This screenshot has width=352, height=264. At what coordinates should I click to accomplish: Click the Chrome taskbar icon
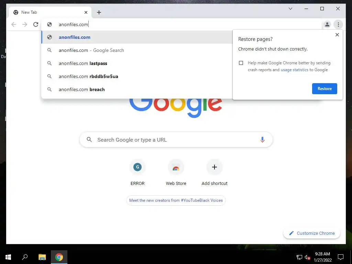(59, 257)
